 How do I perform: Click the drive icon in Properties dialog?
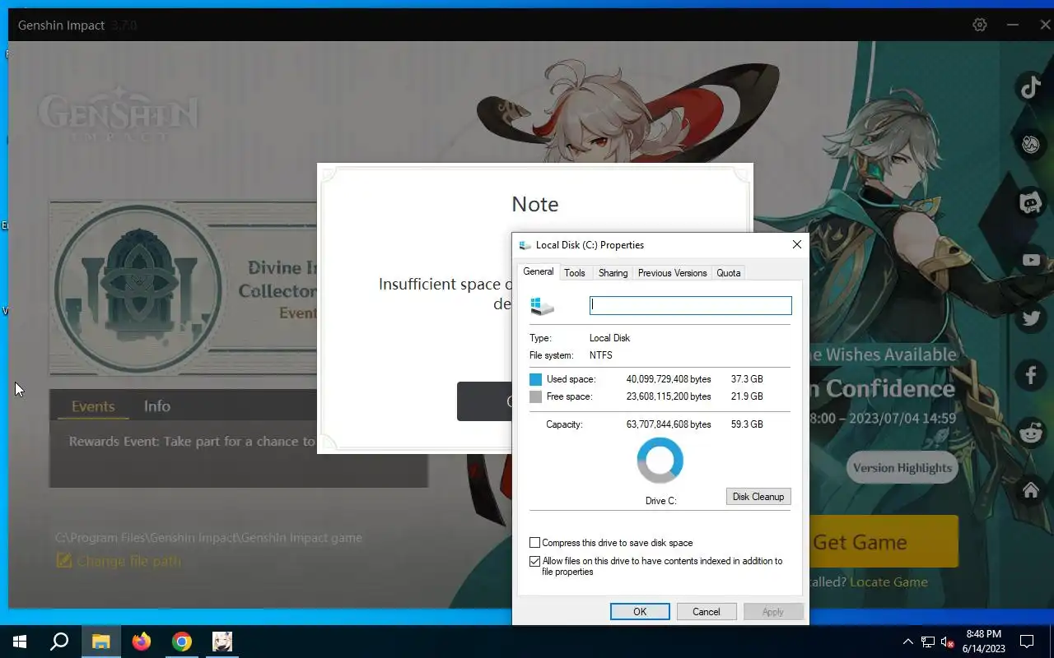[543, 306]
